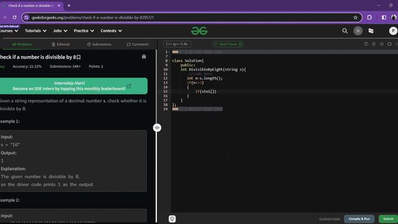Expand the Courses dropdown
The height and width of the screenshot is (224, 398).
tap(9, 30)
